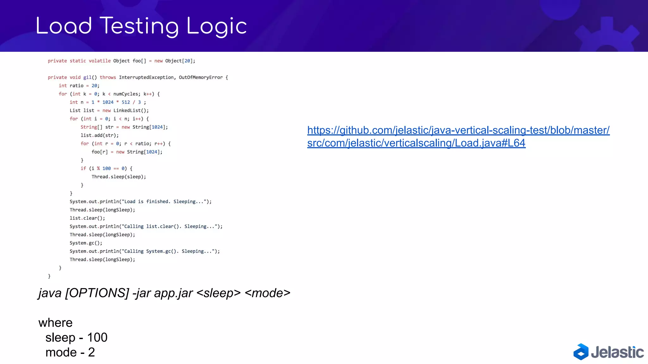Click the 'sleep - 100' parameter text
This screenshot has width=648, height=364.
click(76, 337)
